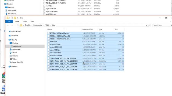Select the scph39001.NVM file

[x=56, y=55]
